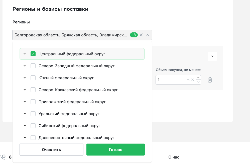The width and height of the screenshot is (250, 166).
Task: Clear all selected regions with the X icon
Action: [x=141, y=35]
